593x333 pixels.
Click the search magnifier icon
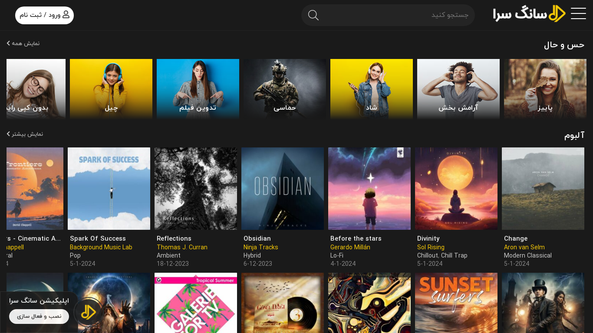coord(313,15)
